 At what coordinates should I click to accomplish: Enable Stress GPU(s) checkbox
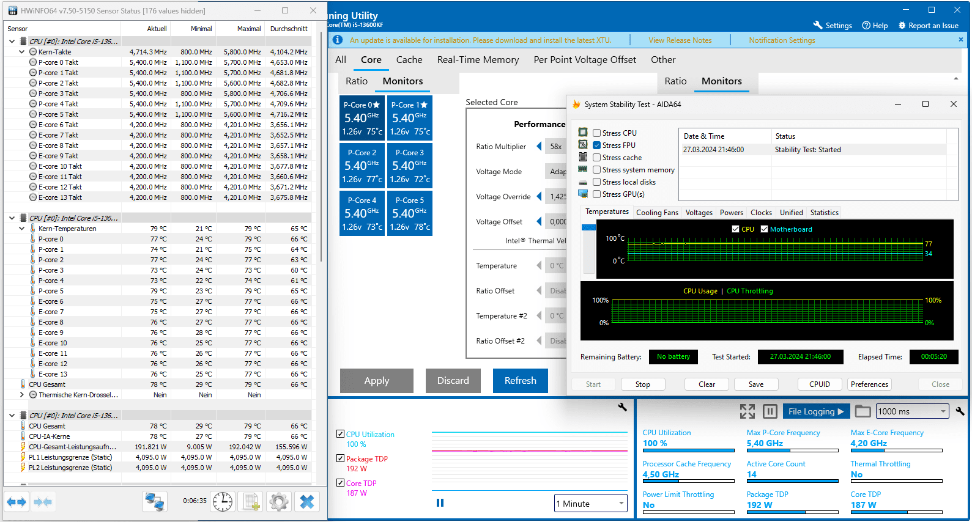596,194
